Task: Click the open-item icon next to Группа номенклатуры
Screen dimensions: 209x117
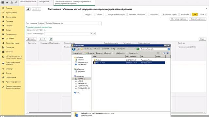Action: pos(94,34)
